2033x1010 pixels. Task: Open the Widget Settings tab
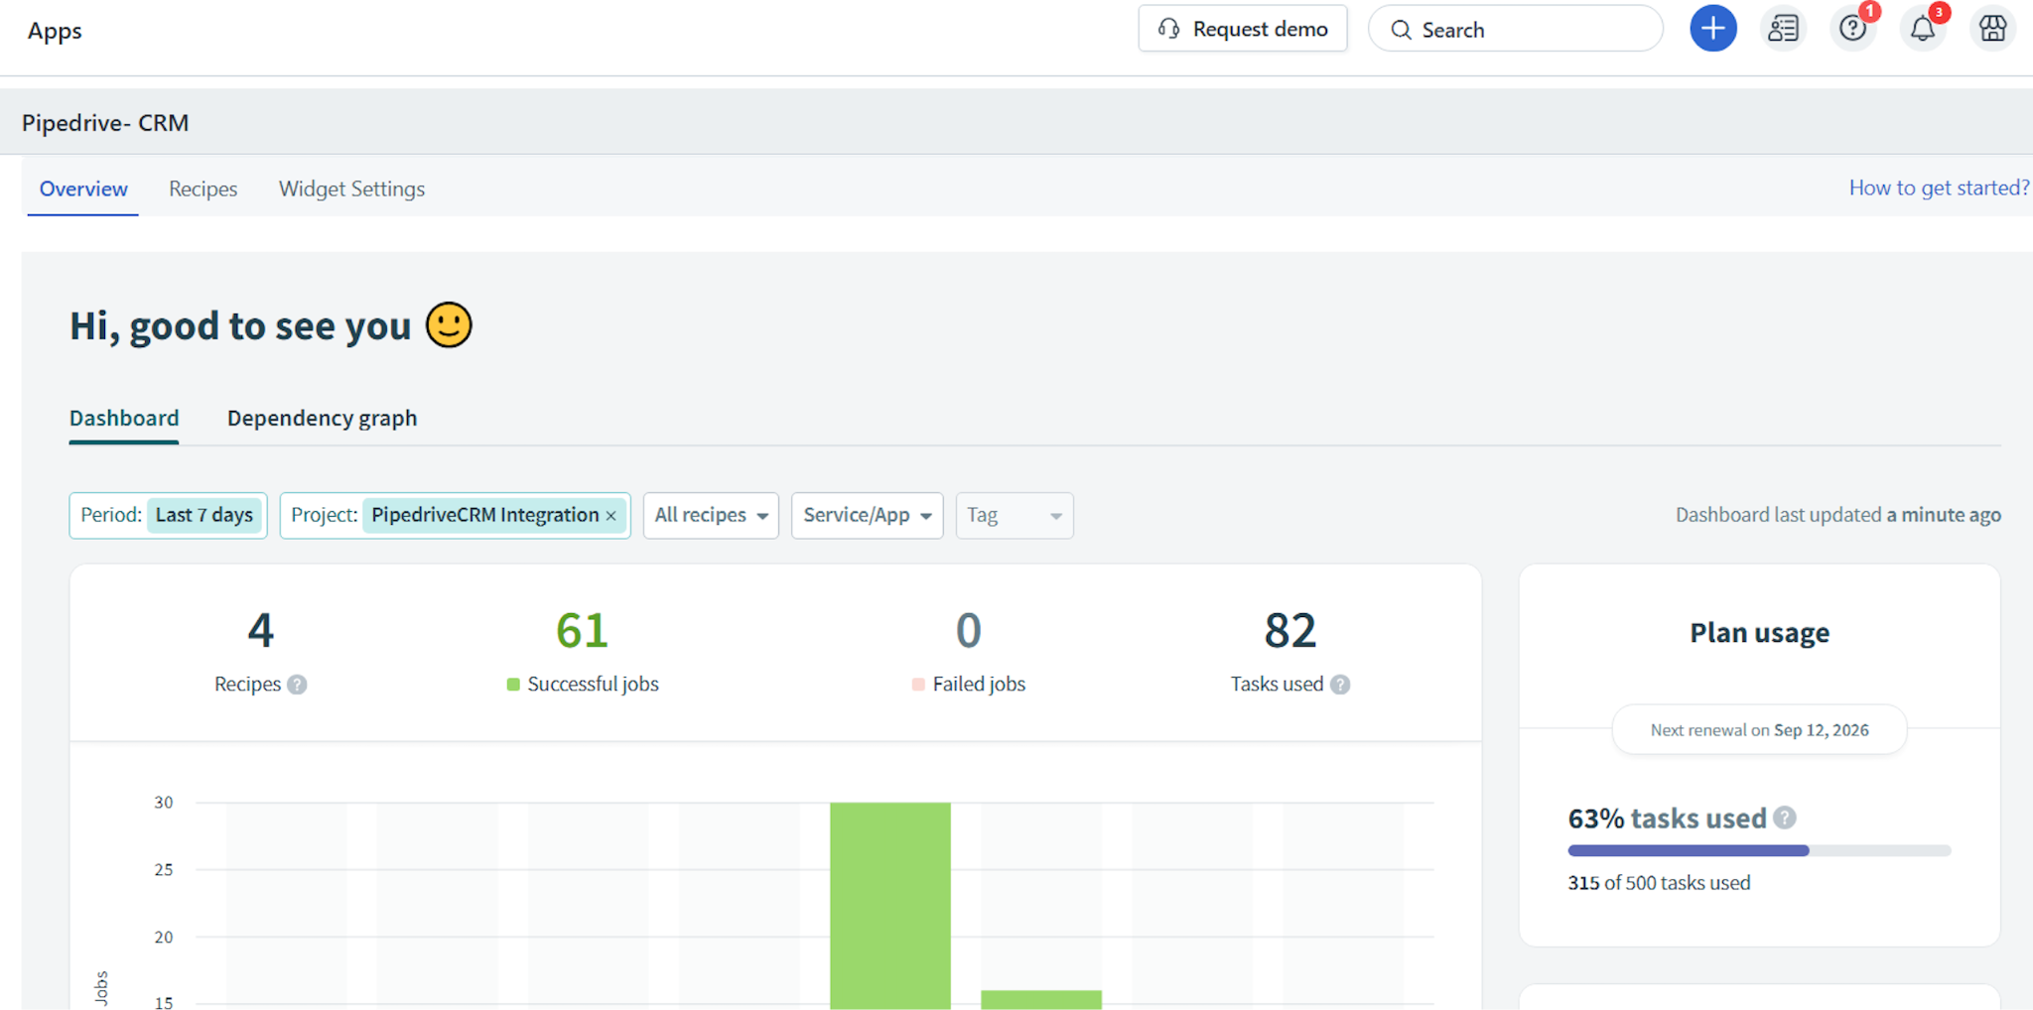pyautogui.click(x=351, y=189)
